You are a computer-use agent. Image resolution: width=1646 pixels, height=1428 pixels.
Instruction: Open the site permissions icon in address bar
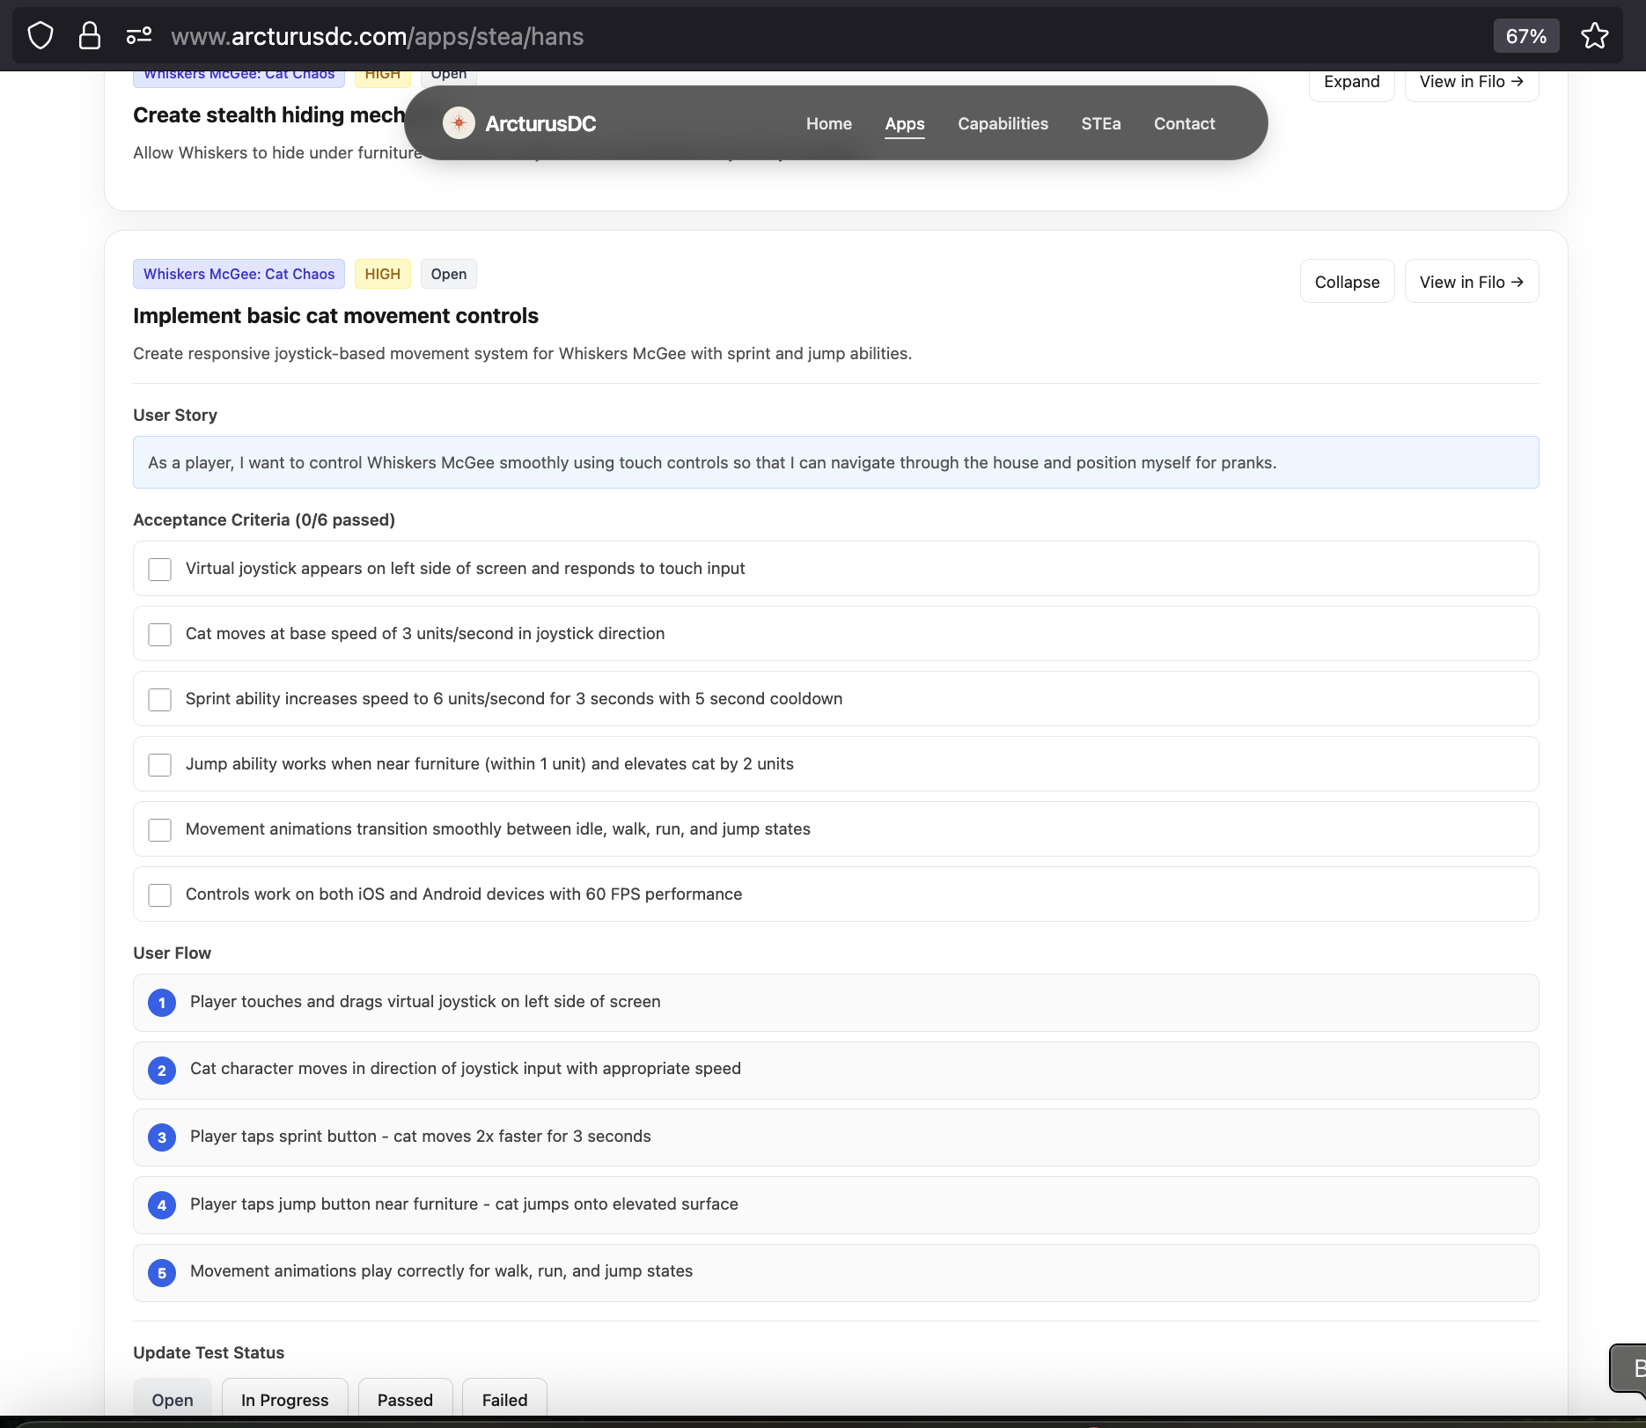pyautogui.click(x=138, y=36)
